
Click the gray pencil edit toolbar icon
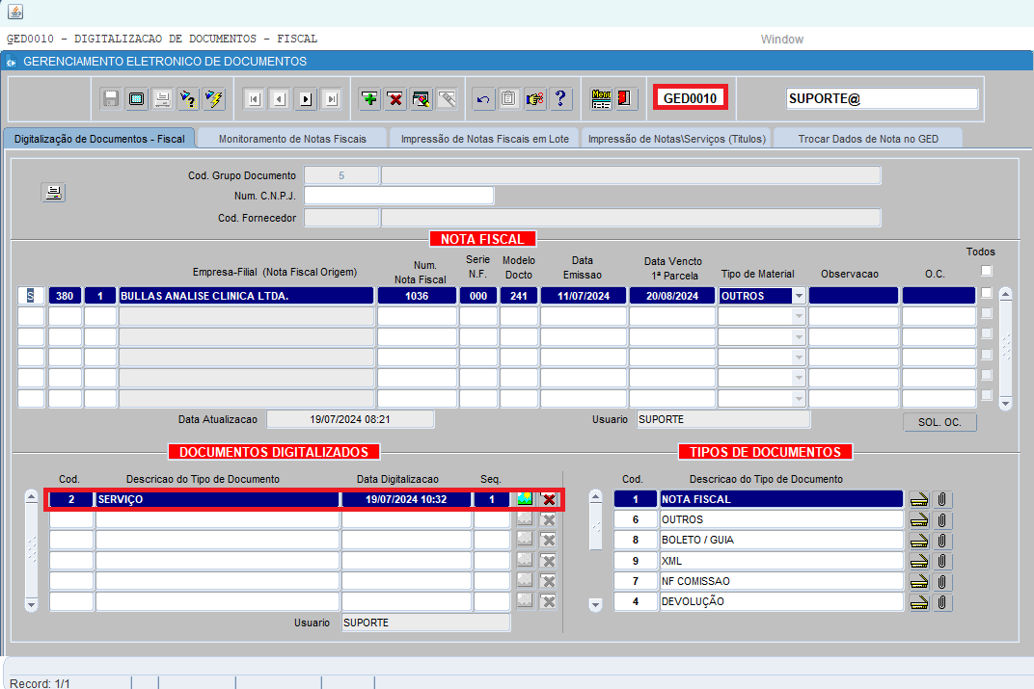pyautogui.click(x=448, y=99)
